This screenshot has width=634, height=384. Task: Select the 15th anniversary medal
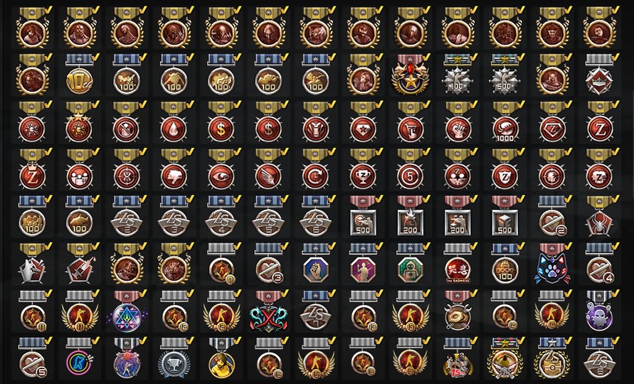tap(458, 359)
